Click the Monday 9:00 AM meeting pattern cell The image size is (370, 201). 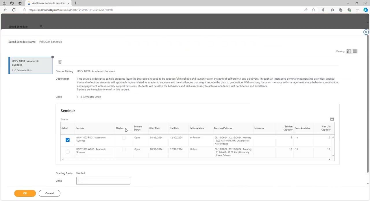point(233,140)
